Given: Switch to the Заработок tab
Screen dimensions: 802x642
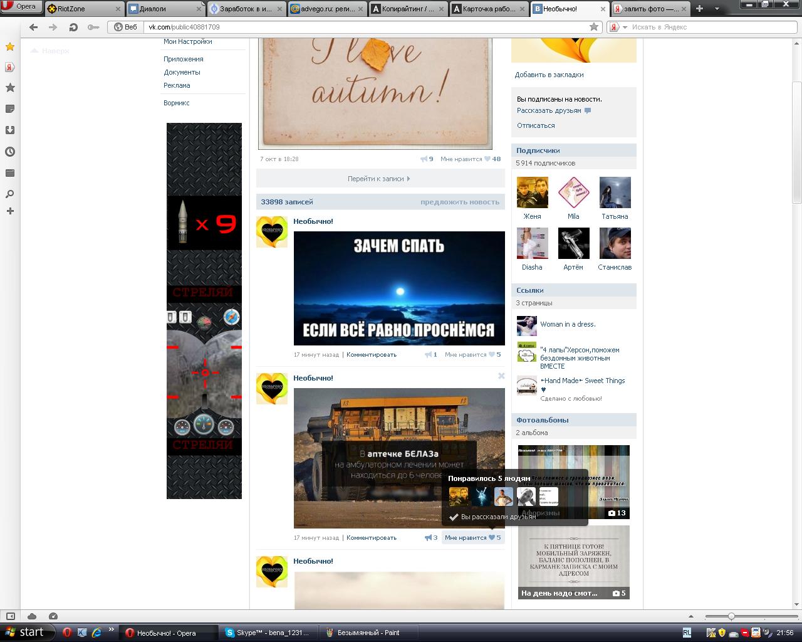Looking at the screenshot, I should point(246,9).
